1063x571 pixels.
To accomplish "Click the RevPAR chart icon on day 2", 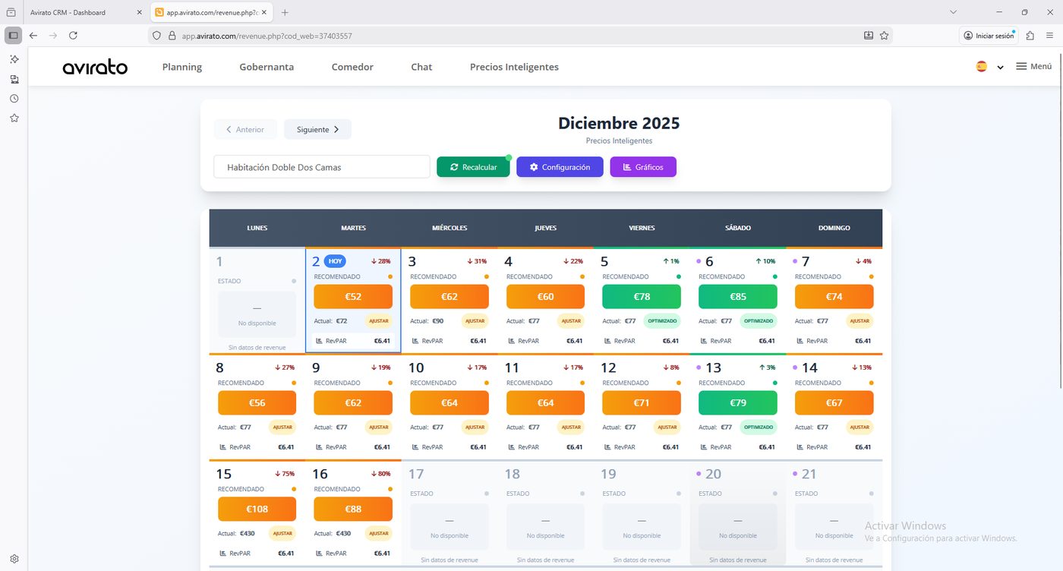I will (x=319, y=341).
